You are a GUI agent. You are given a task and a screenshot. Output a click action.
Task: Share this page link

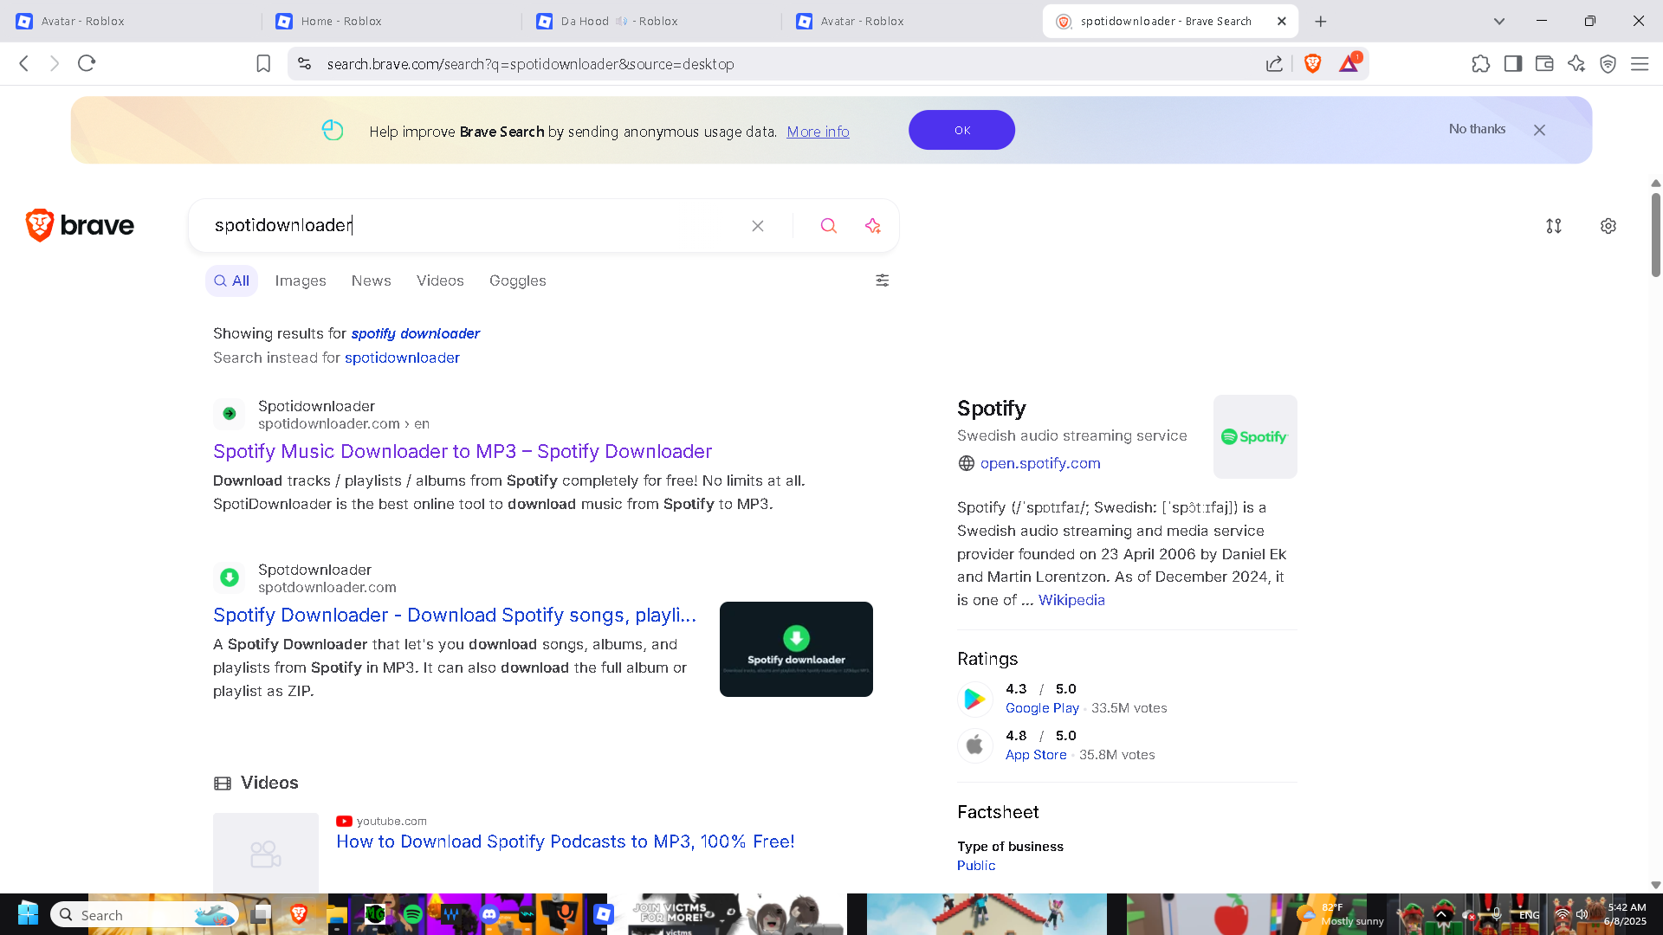pos(1274,63)
